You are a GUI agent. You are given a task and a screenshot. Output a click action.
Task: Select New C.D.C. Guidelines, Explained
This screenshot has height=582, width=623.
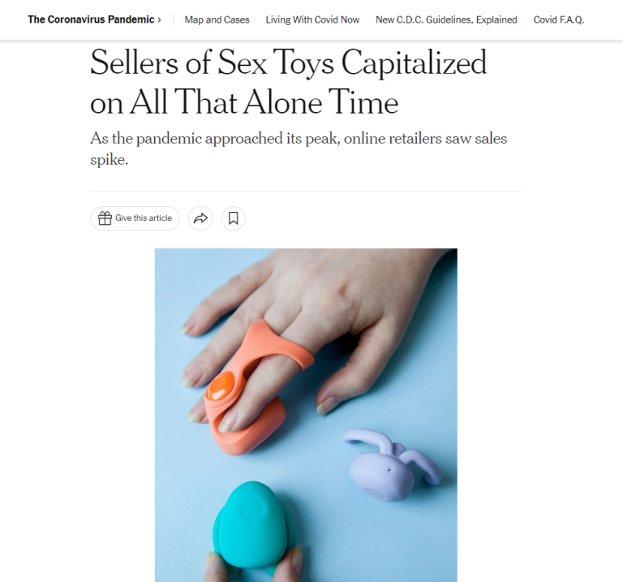(x=447, y=19)
